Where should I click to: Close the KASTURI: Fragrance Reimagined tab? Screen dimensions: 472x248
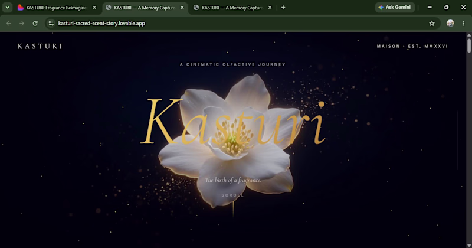[94, 8]
